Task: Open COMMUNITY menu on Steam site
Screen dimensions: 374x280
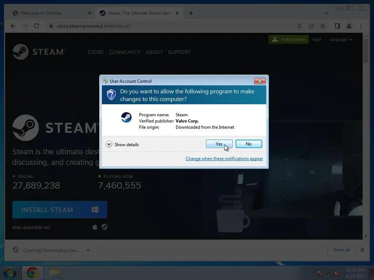Action: (x=125, y=52)
